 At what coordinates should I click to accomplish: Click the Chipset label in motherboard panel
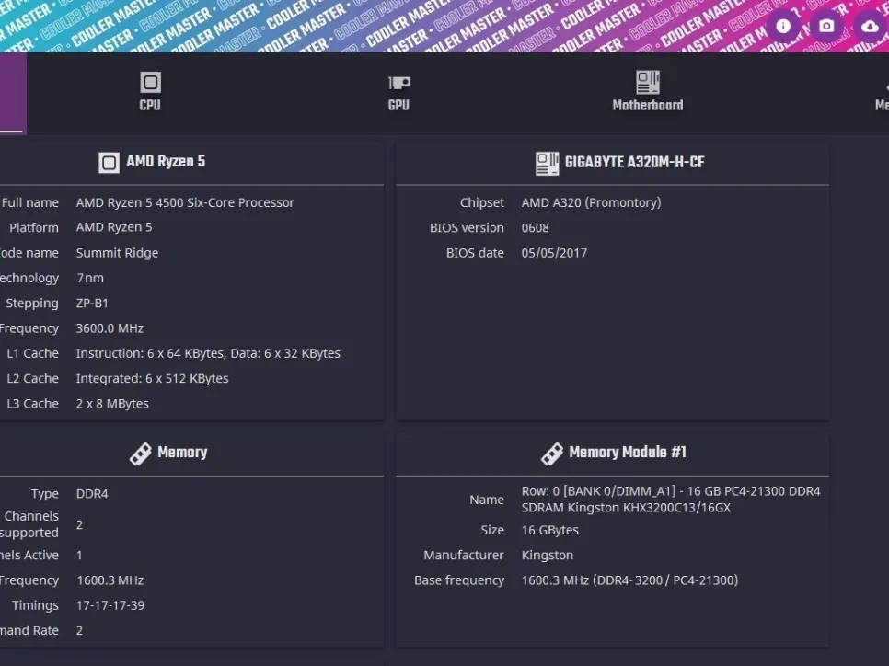pos(482,202)
